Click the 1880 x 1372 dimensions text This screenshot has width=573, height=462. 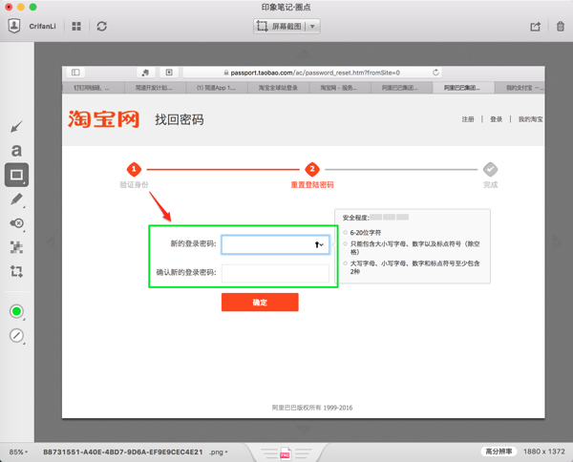point(543,451)
